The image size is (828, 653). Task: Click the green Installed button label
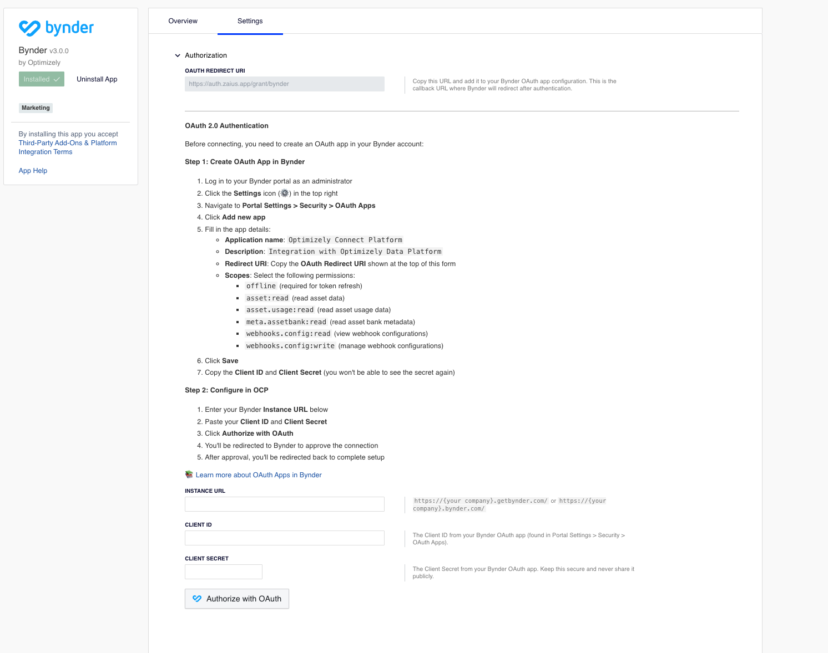37,79
